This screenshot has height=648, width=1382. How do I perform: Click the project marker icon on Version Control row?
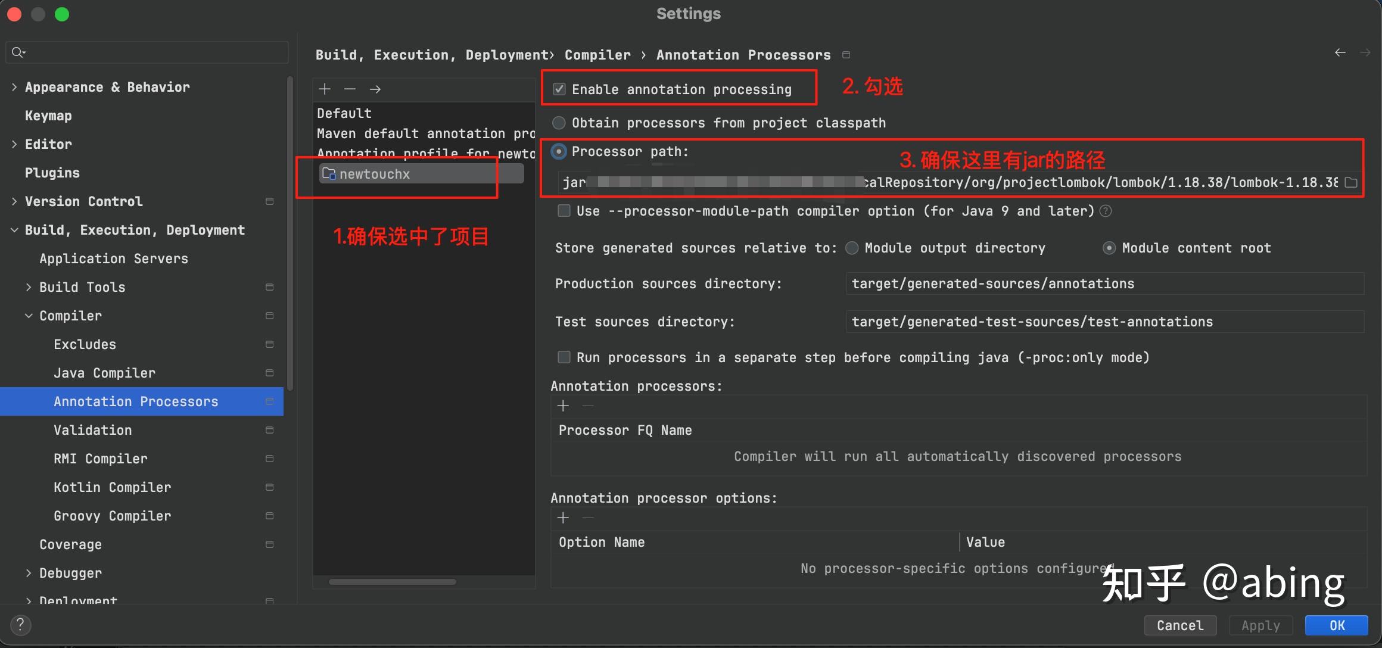[269, 201]
